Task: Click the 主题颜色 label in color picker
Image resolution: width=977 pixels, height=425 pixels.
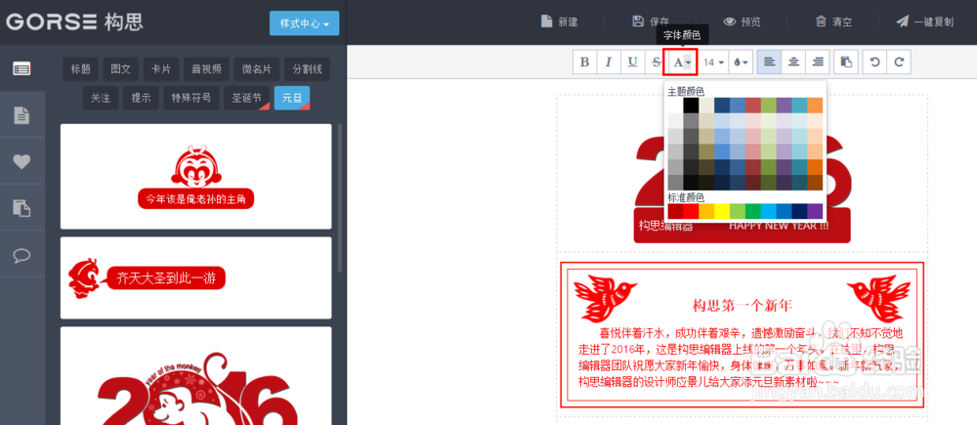Action: [686, 92]
